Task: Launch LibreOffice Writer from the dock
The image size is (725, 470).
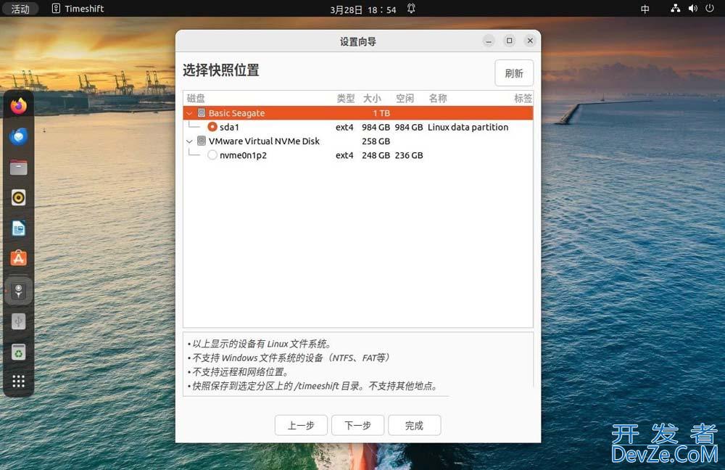Action: (19, 228)
